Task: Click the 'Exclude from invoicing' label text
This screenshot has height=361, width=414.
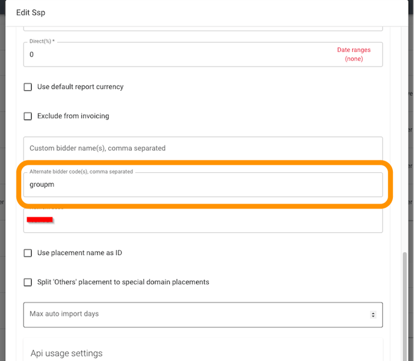Action: click(73, 116)
